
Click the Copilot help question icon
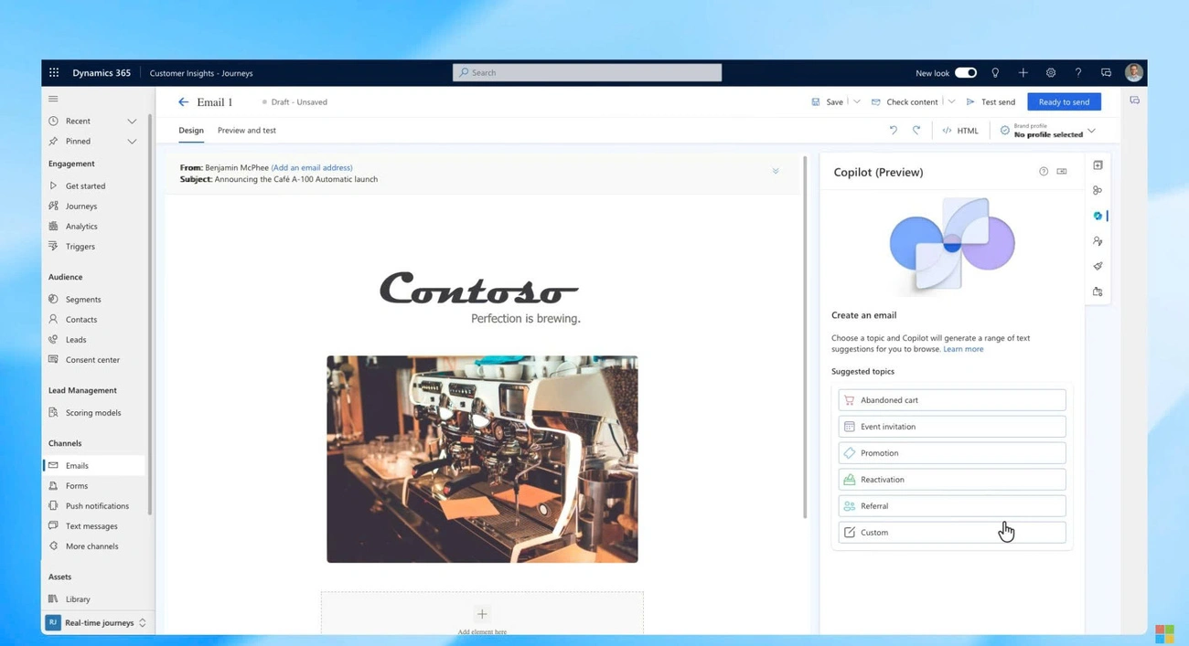click(1044, 172)
